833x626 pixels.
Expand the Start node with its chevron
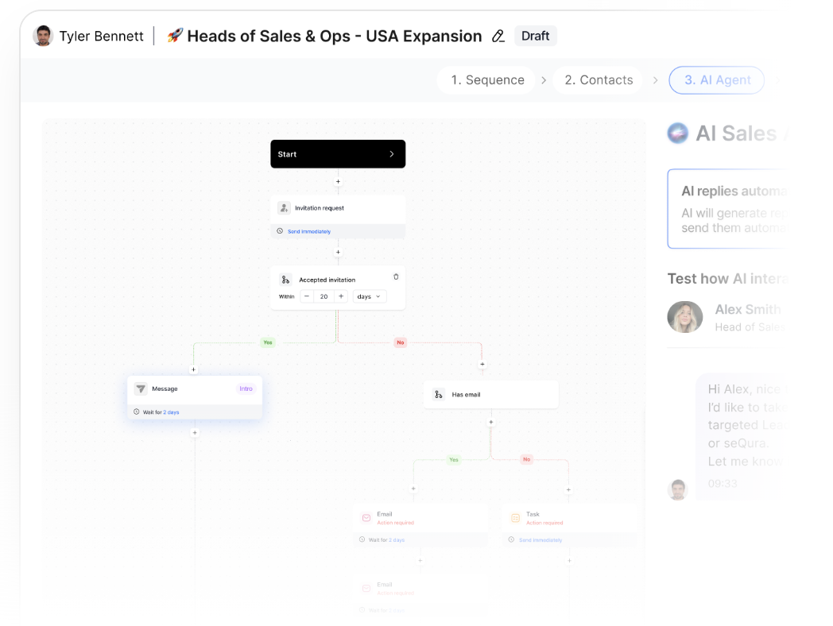coord(391,154)
